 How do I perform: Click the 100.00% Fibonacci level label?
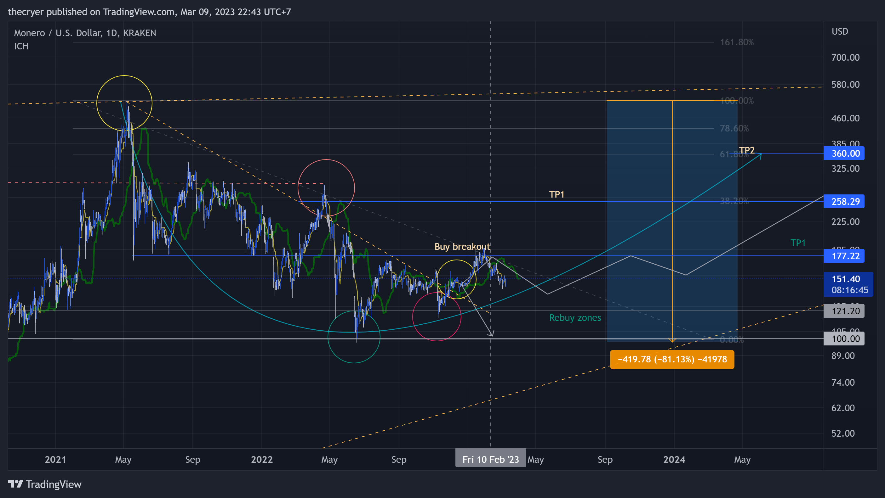737,101
